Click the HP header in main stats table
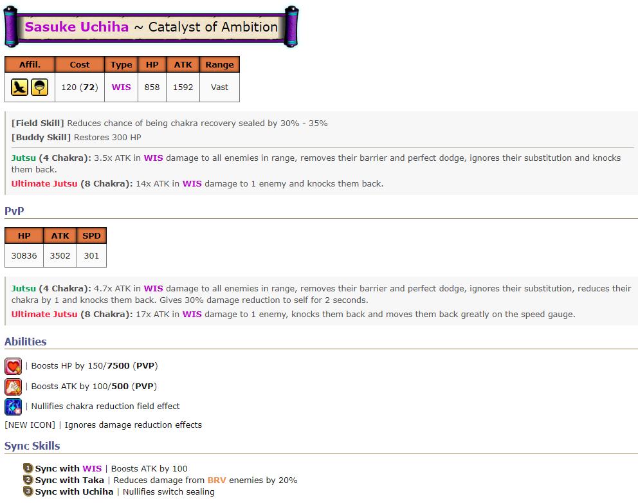638x503 pixels. 152,64
